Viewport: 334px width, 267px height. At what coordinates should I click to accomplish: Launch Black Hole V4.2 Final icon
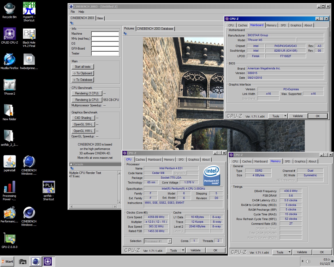click(x=29, y=38)
